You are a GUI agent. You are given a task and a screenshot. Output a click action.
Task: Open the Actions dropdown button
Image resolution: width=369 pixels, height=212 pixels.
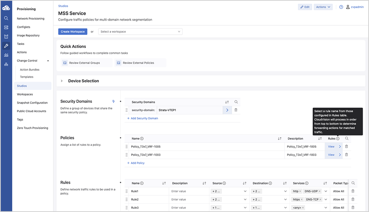pos(323,7)
